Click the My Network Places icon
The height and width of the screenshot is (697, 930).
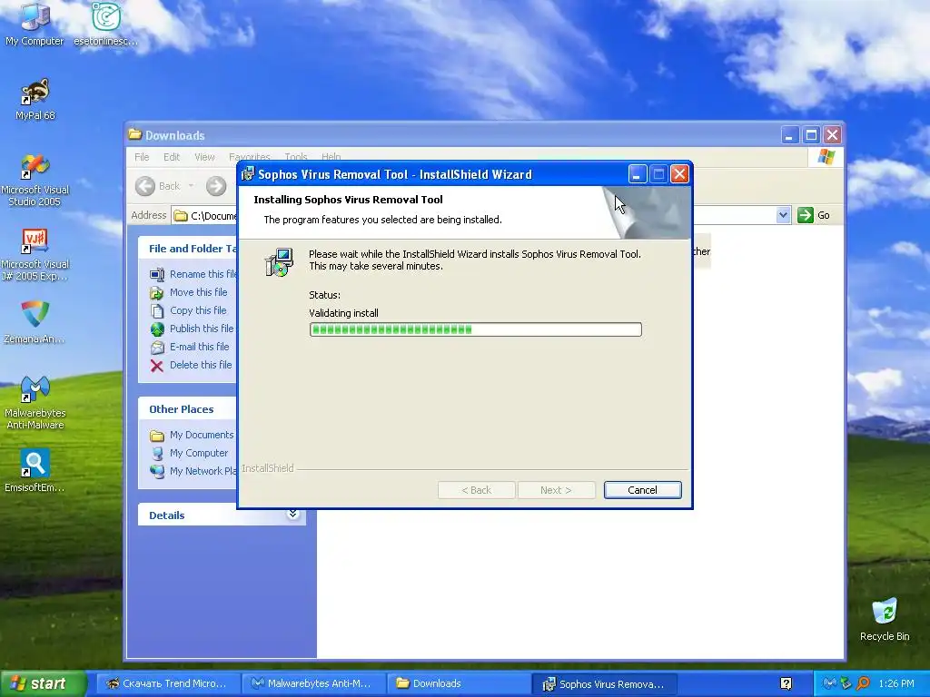pyautogui.click(x=156, y=471)
